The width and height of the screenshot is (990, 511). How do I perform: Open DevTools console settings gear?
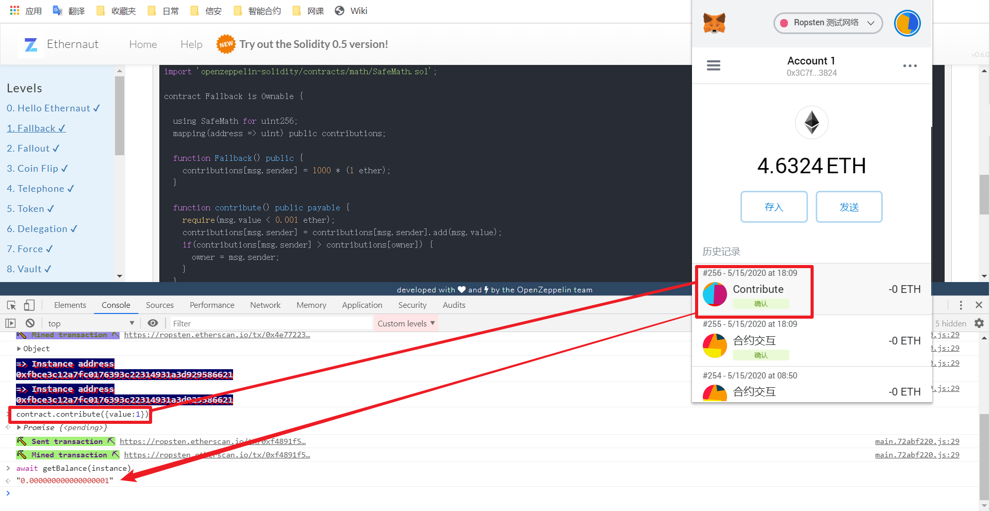[979, 323]
